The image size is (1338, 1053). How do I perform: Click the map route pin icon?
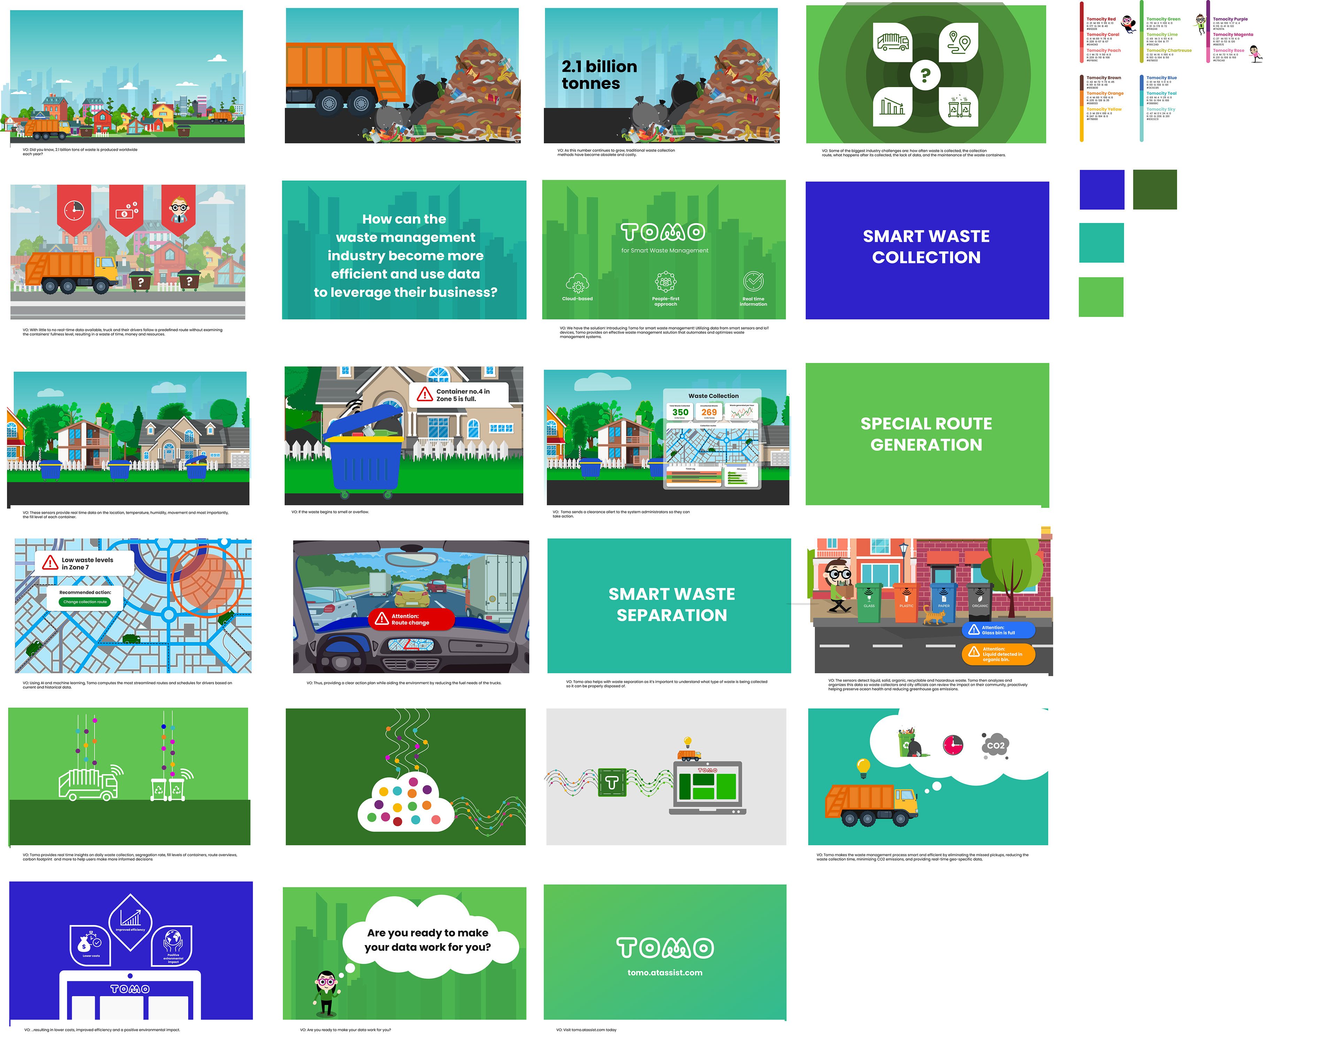(x=959, y=42)
